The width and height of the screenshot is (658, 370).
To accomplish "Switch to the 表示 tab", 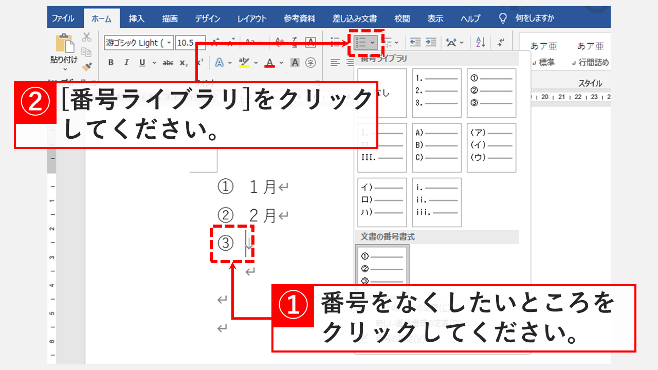I will [x=435, y=18].
